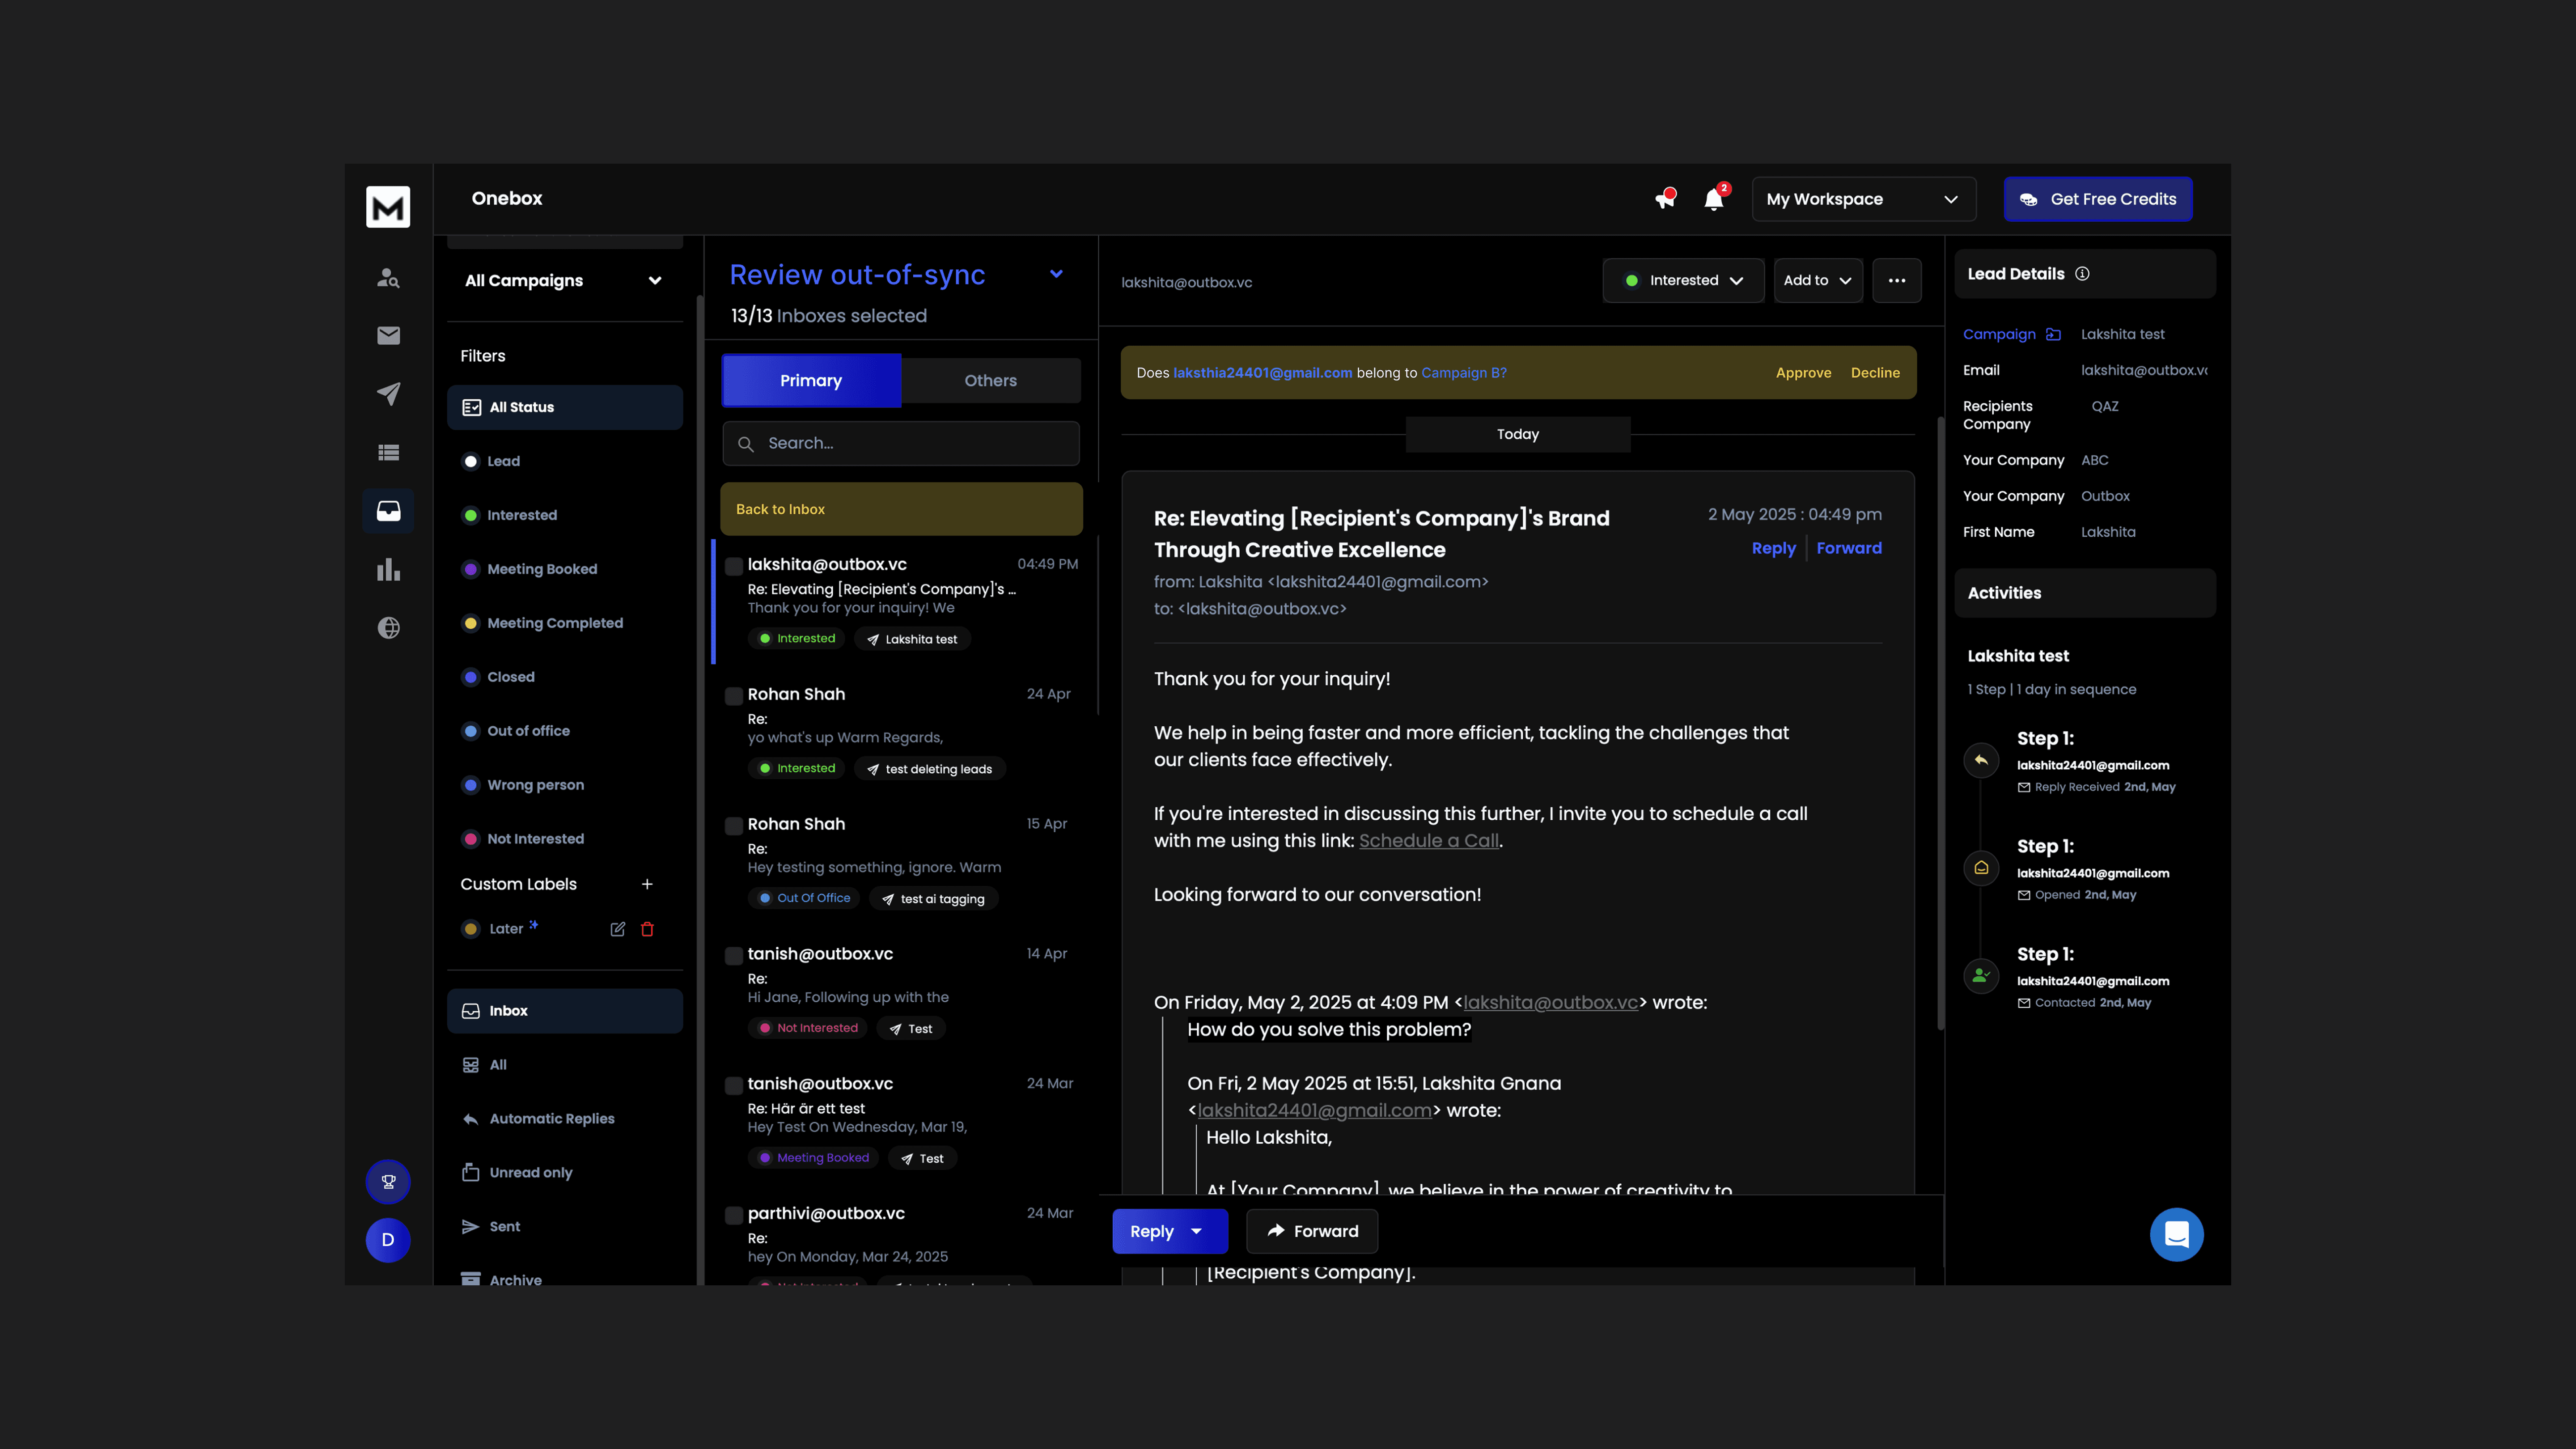Switch to the Others tab
This screenshot has height=1449, width=2576.
[990, 381]
